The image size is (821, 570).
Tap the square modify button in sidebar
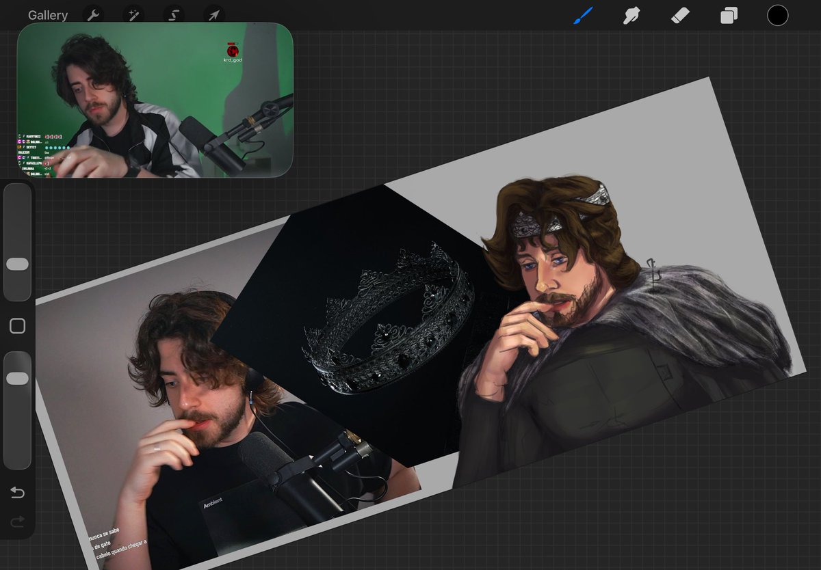(18, 326)
